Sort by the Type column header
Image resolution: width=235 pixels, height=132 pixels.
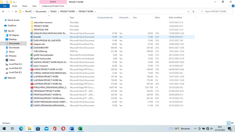click(82, 18)
